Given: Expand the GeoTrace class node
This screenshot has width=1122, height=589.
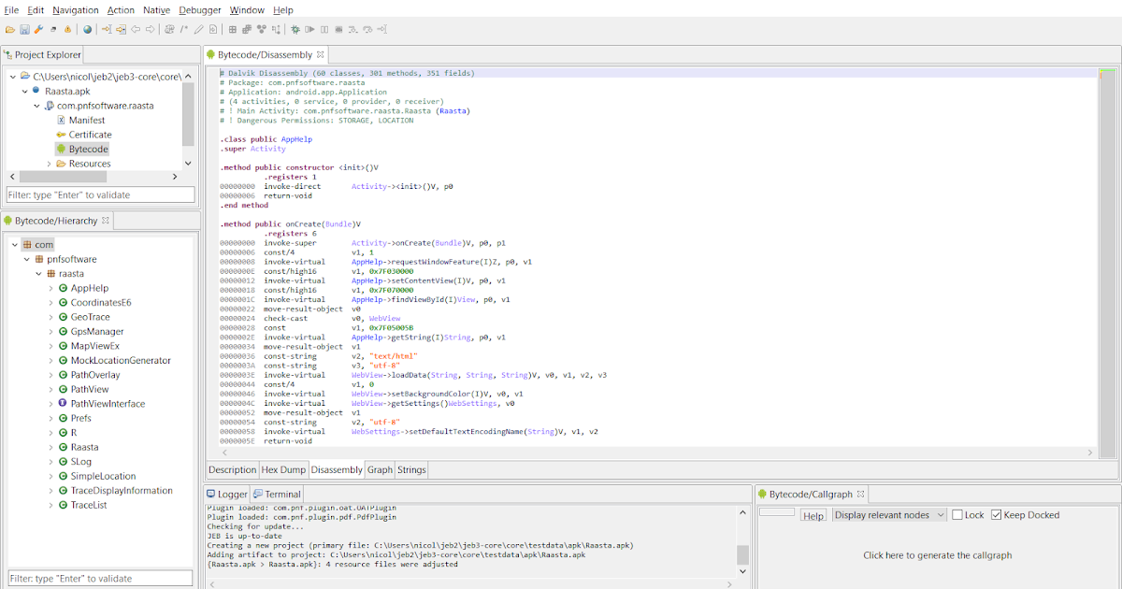Looking at the screenshot, I should click(x=50, y=317).
